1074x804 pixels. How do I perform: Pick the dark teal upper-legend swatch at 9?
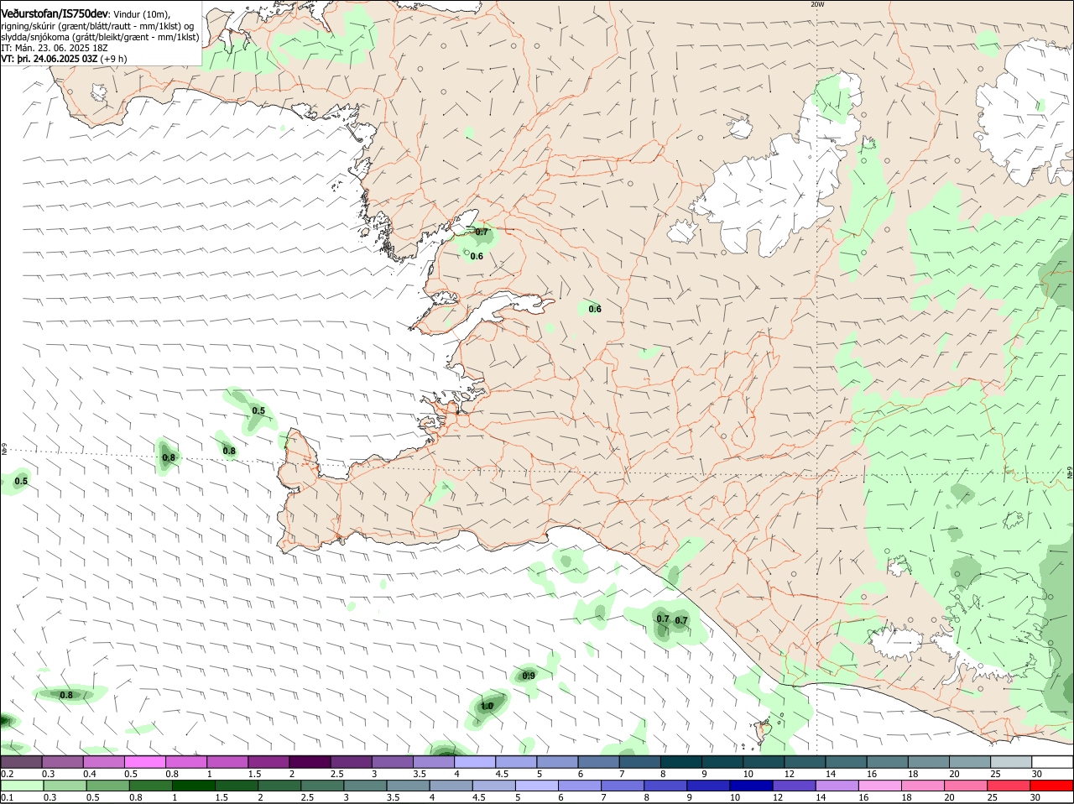(x=721, y=762)
